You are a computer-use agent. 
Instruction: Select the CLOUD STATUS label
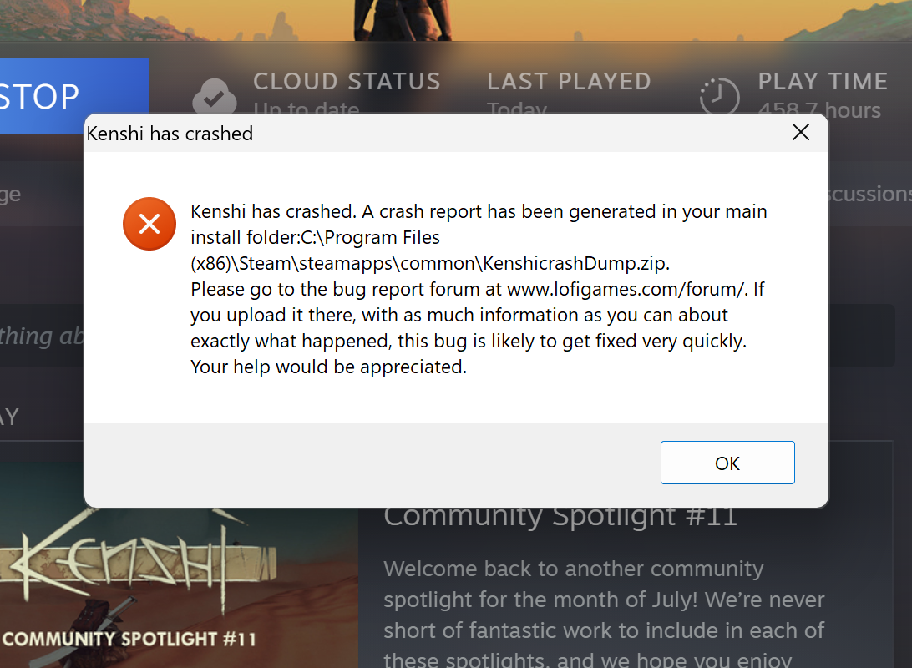347,81
